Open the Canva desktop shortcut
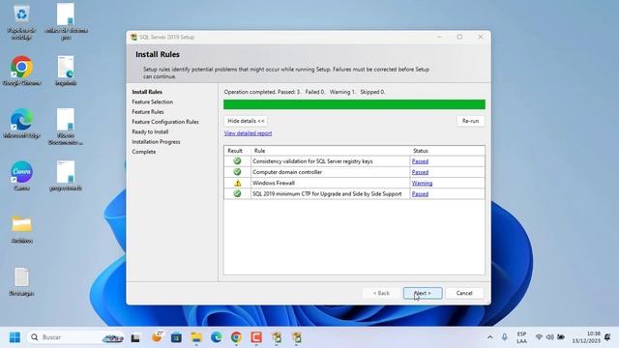 point(21,172)
